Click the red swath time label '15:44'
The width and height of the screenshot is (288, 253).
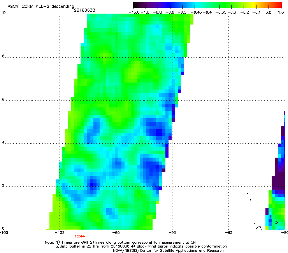(x=79, y=236)
